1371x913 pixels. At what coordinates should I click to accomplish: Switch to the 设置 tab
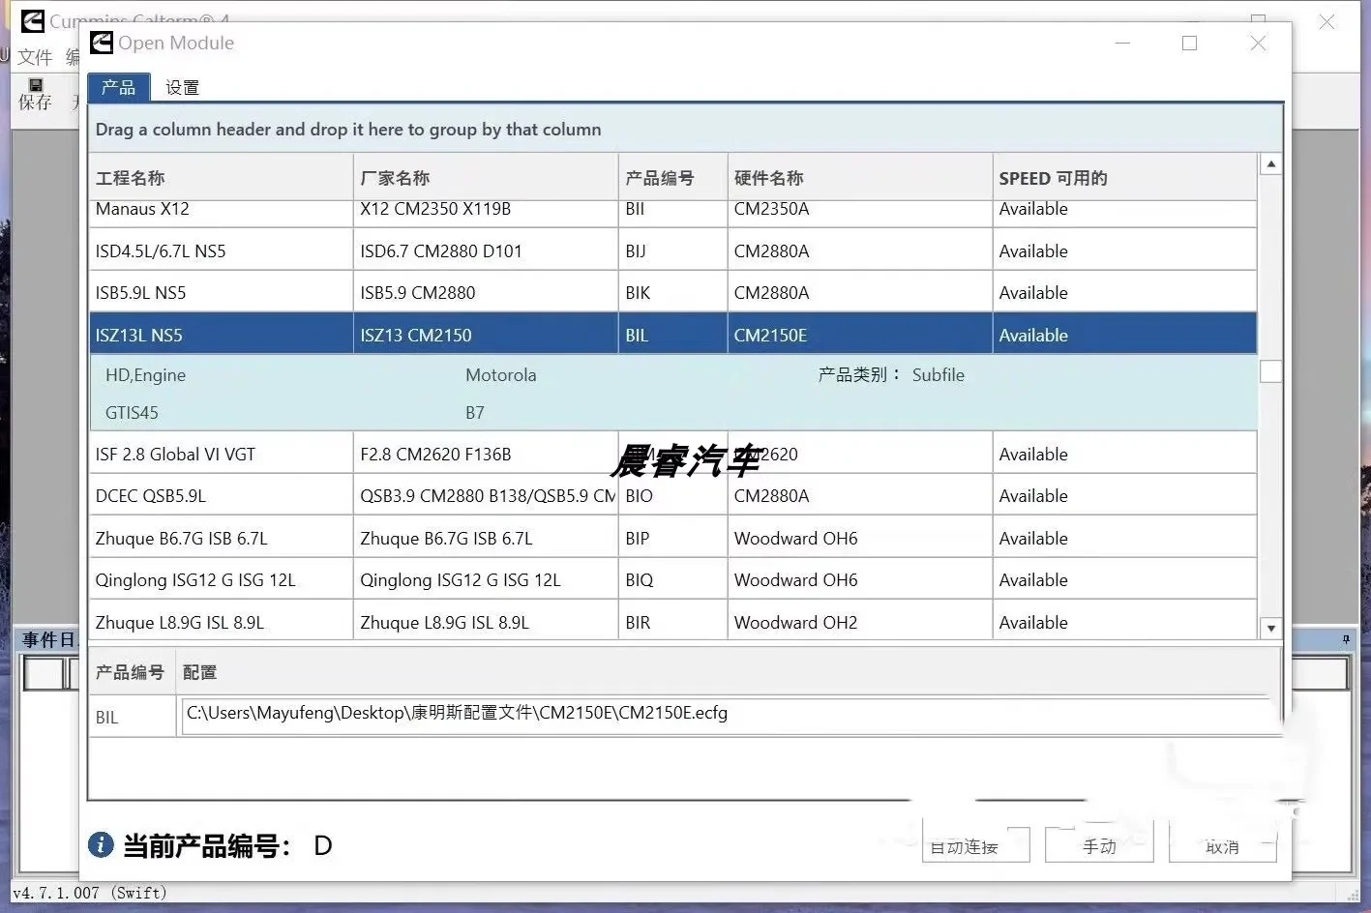[182, 87]
